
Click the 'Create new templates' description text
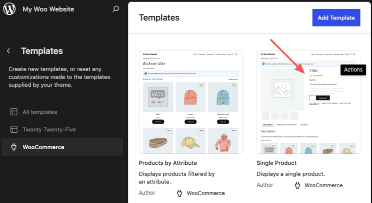(60, 77)
